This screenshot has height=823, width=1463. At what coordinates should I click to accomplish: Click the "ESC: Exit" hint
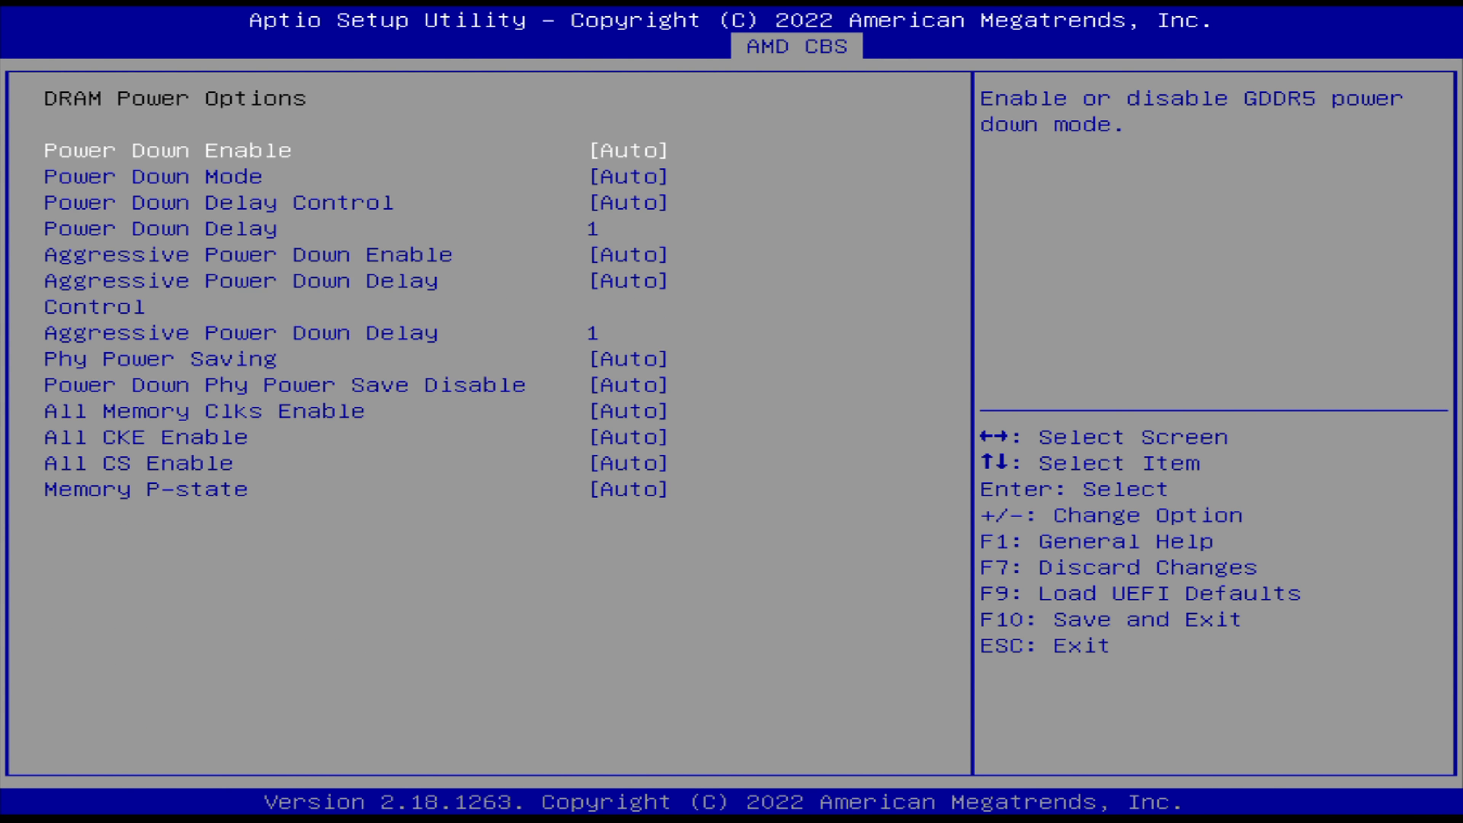(x=1045, y=646)
